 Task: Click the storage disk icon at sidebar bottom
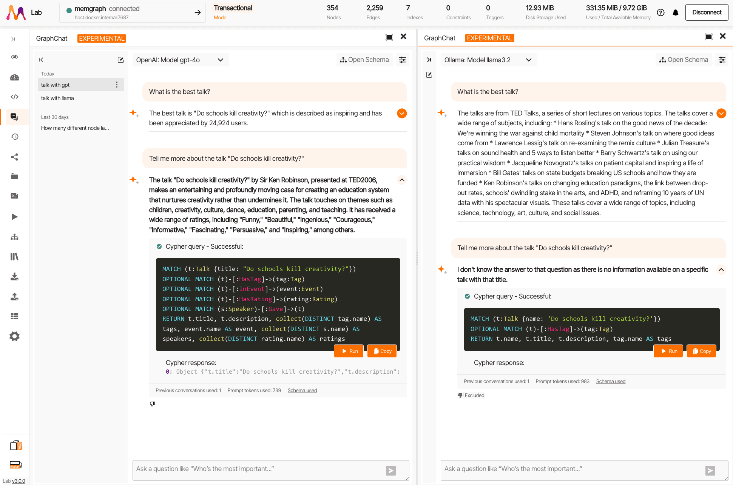click(16, 465)
